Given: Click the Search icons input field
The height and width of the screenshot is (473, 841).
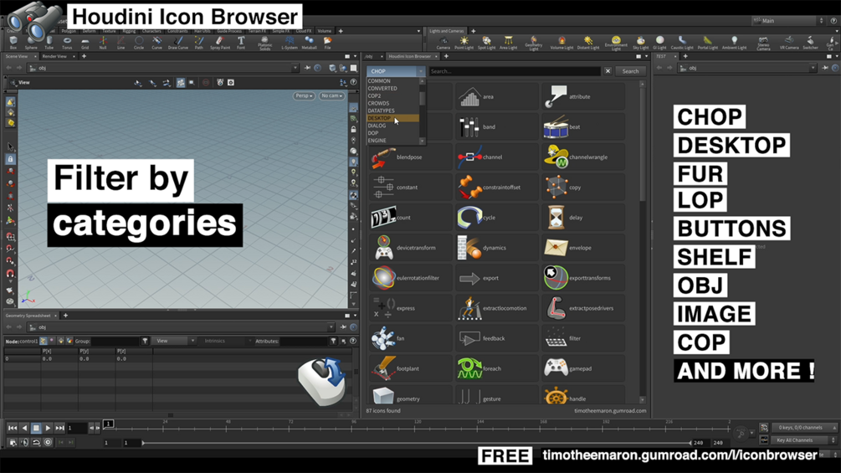Looking at the screenshot, I should (x=515, y=71).
